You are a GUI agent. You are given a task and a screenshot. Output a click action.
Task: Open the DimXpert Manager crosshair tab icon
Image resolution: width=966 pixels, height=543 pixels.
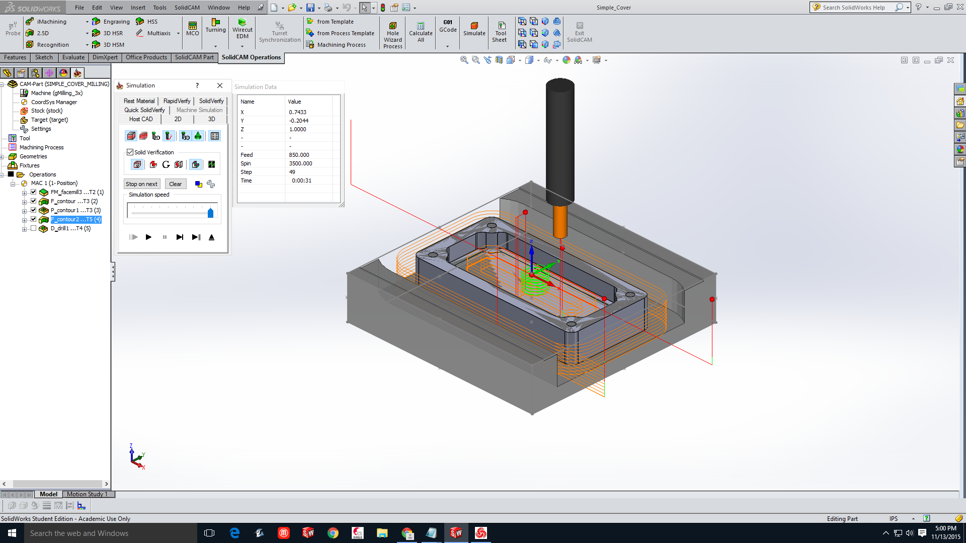point(49,73)
